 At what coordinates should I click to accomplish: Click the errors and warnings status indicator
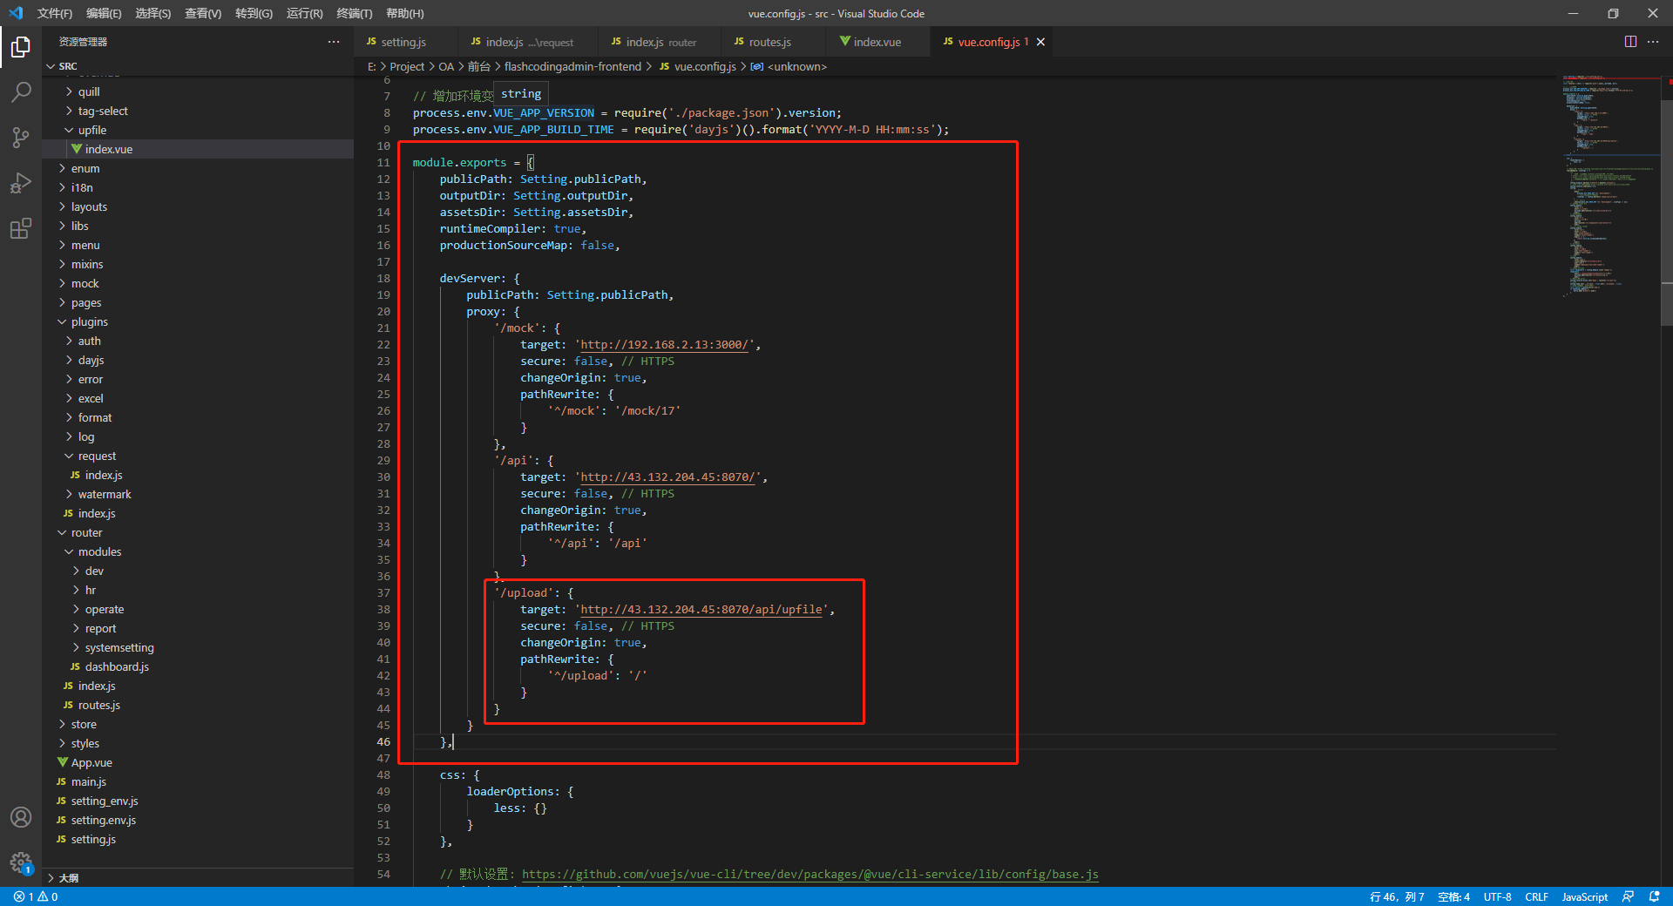[x=36, y=896]
